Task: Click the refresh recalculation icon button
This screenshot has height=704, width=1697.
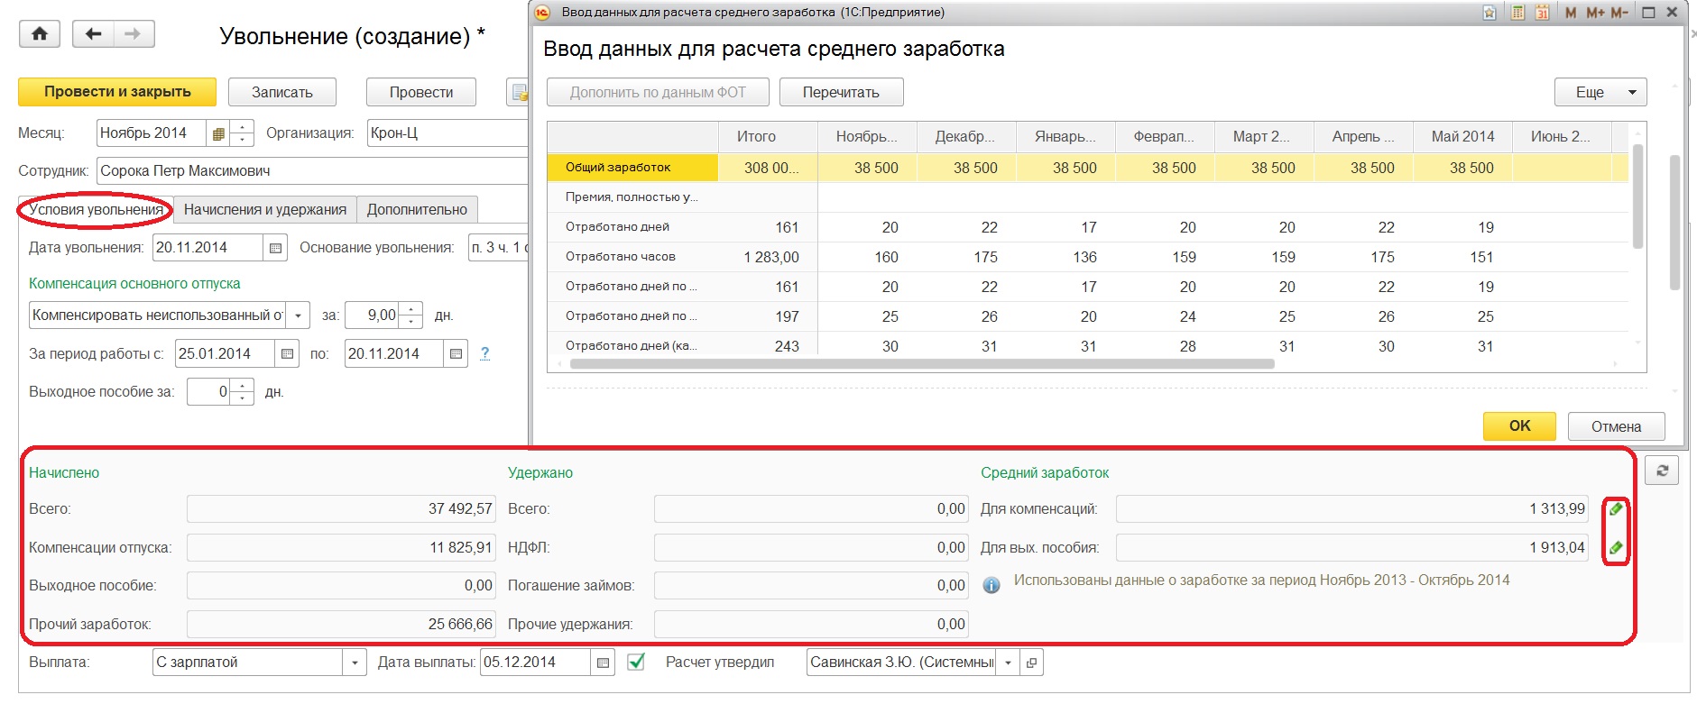Action: [1662, 471]
